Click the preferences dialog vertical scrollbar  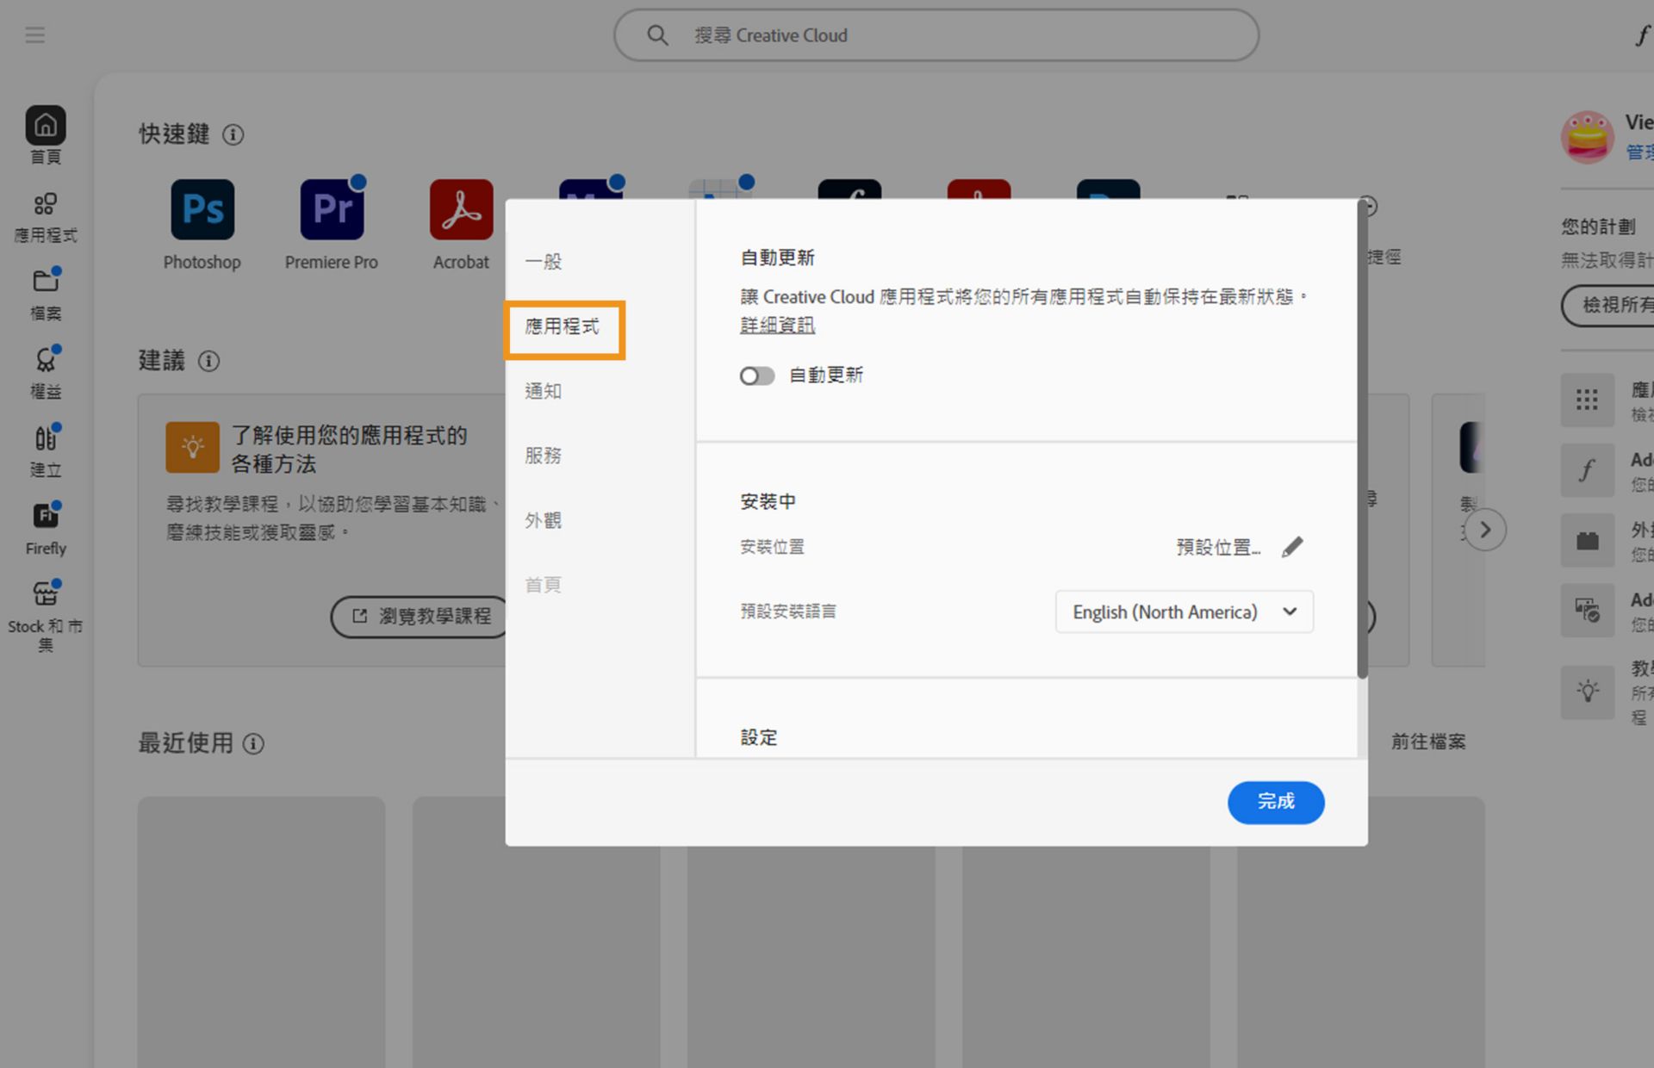click(x=1362, y=439)
